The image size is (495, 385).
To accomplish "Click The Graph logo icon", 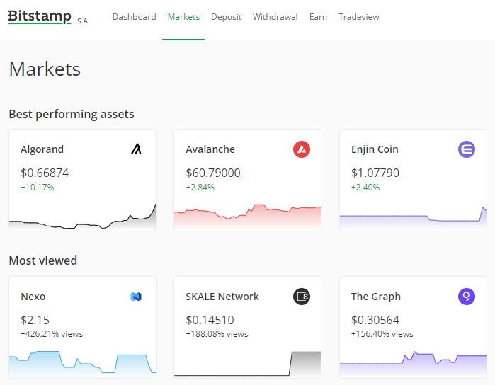I will coord(467,297).
